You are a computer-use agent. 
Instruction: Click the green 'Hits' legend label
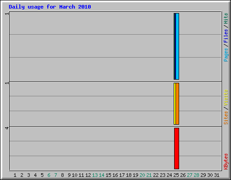coord(226,18)
